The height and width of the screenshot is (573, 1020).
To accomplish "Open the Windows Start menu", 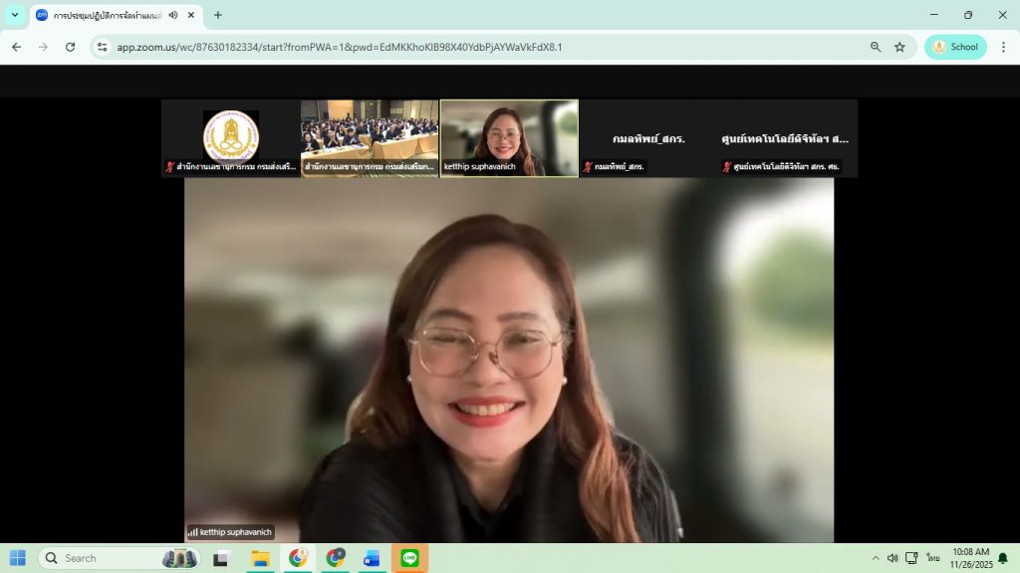I will coord(18,558).
